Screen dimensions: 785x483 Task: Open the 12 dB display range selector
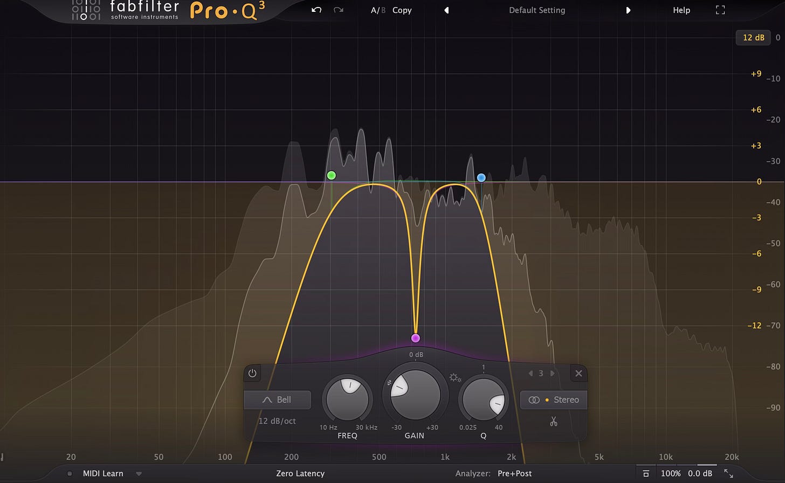click(x=753, y=37)
